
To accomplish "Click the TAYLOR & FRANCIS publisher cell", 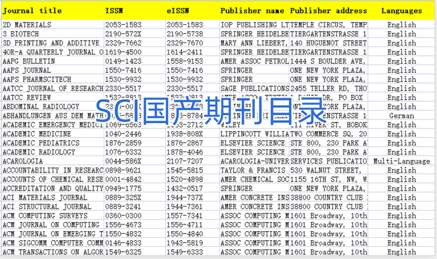I will (x=254, y=170).
